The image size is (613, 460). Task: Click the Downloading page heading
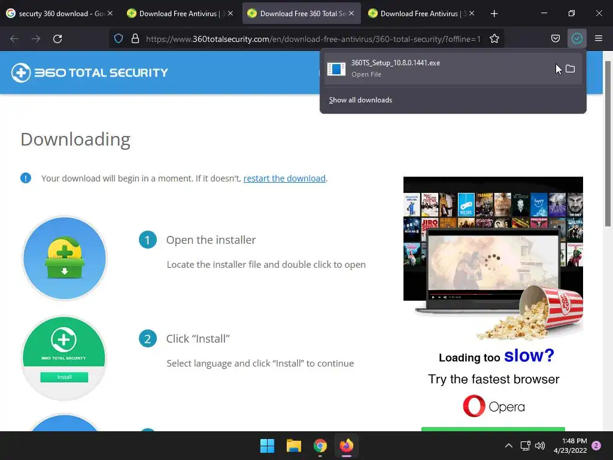pos(75,139)
